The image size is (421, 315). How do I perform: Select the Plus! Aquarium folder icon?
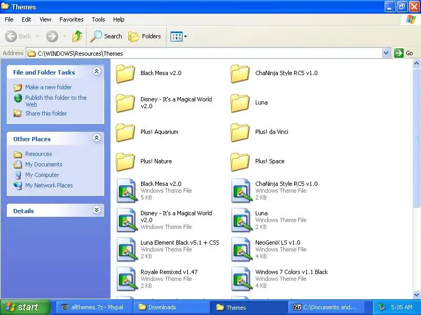click(x=125, y=132)
